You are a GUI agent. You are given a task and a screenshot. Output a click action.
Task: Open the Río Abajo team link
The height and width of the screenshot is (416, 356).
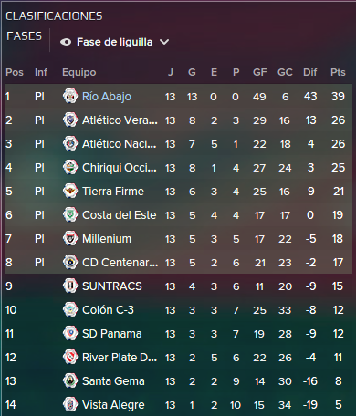(107, 97)
